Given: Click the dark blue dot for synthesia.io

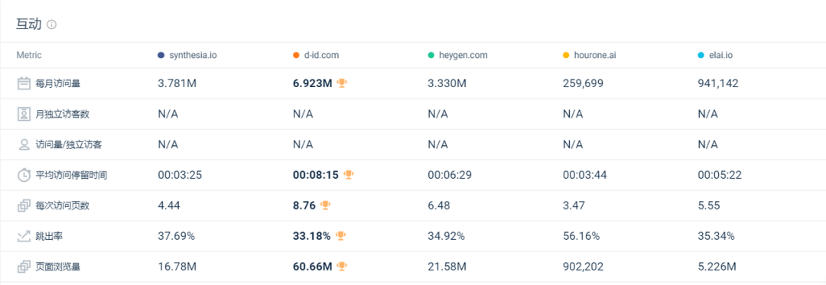Looking at the screenshot, I should point(161,55).
